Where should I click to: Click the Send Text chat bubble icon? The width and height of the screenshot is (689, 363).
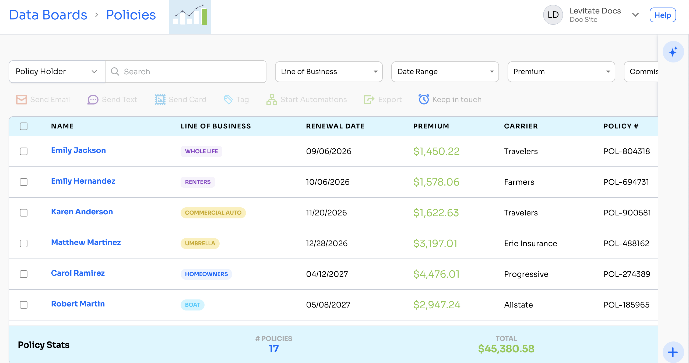[x=93, y=100]
